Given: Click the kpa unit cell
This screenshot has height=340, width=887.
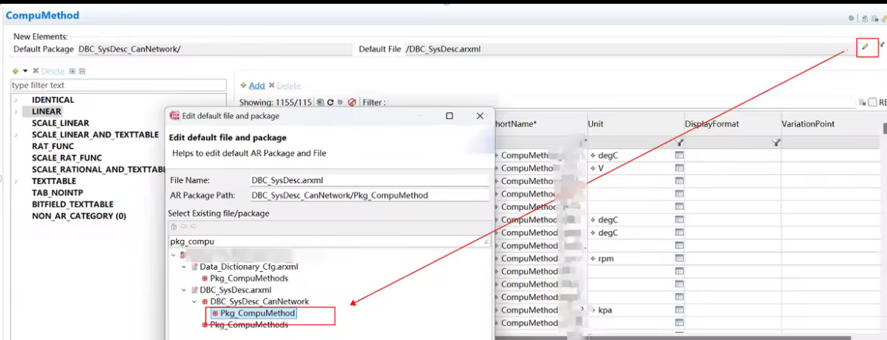Looking at the screenshot, I should click(636, 310).
